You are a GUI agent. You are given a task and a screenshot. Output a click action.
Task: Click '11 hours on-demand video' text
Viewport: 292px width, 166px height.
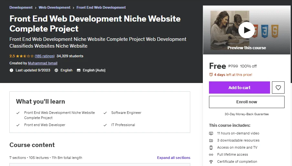pos(238,134)
